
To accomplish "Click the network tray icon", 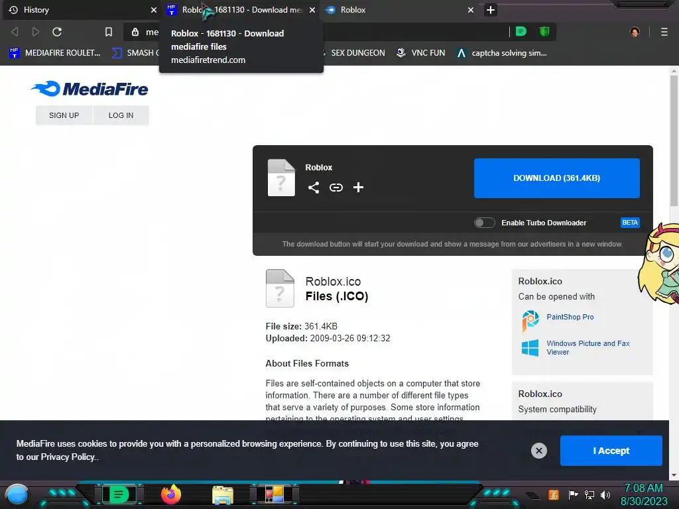I will point(589,494).
